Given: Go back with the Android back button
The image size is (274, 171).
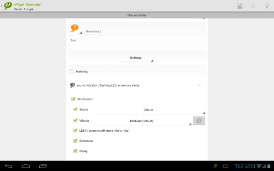Looking at the screenshot, I should pos(8,166).
